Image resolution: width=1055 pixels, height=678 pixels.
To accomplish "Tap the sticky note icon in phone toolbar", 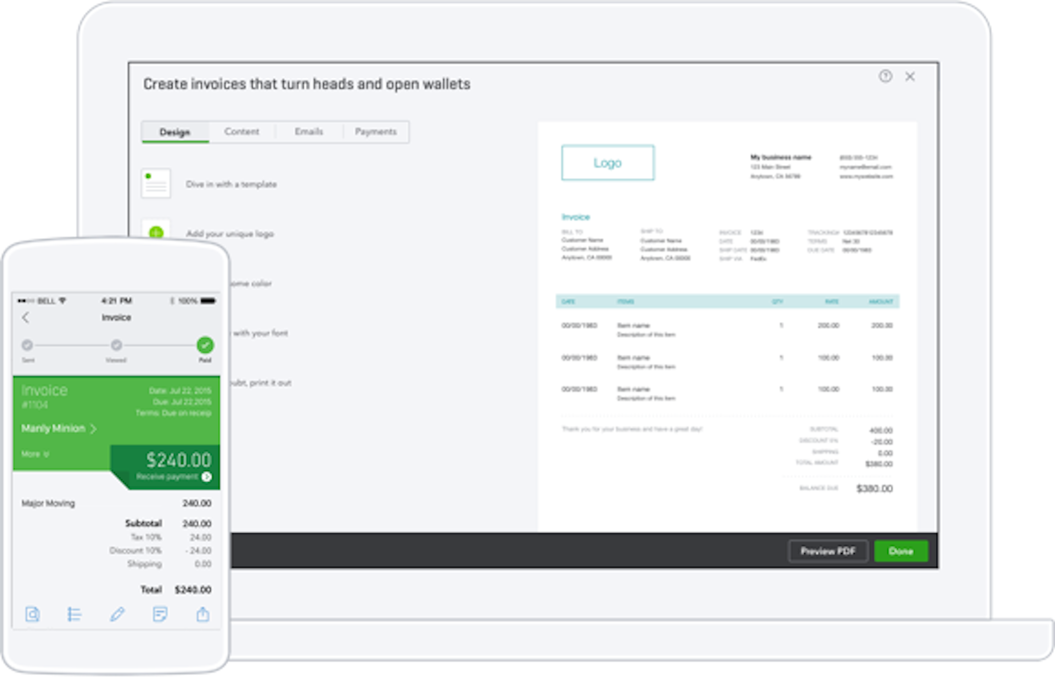I will point(160,614).
